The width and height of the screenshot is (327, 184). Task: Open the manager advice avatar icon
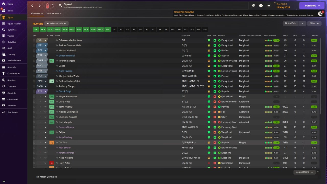click(x=320, y=14)
